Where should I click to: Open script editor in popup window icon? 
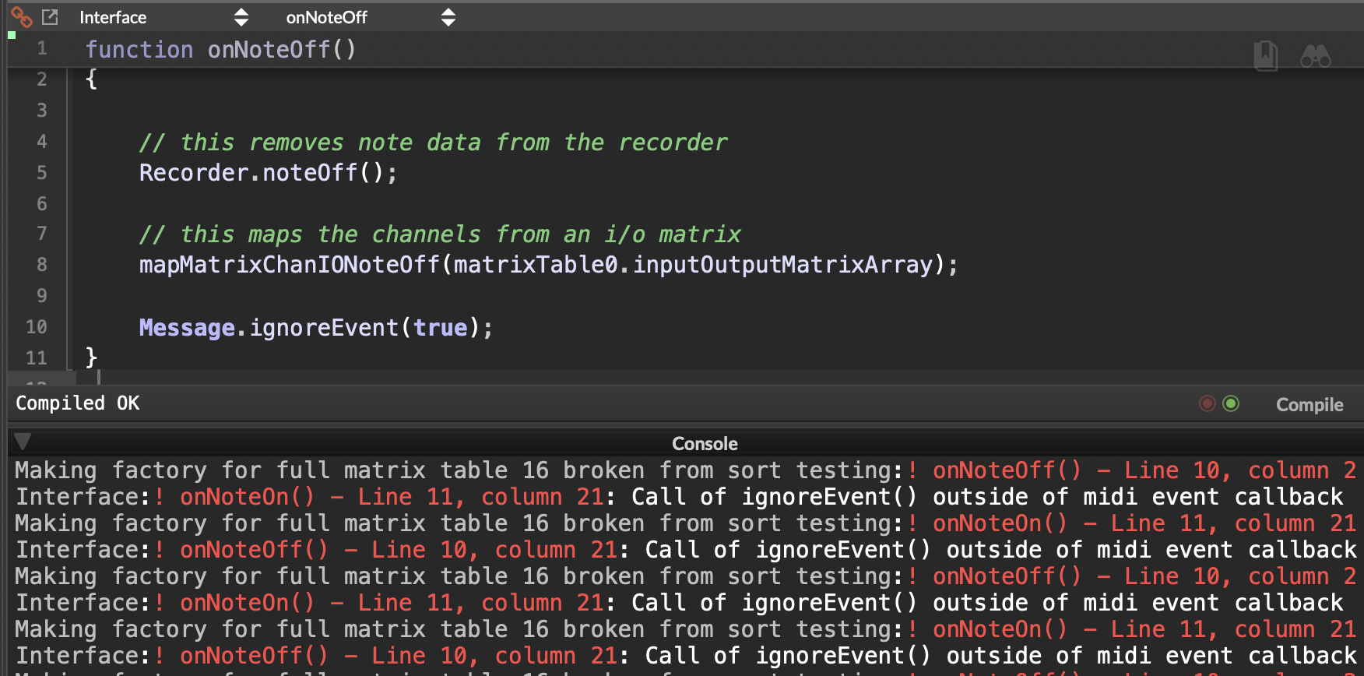pos(51,16)
